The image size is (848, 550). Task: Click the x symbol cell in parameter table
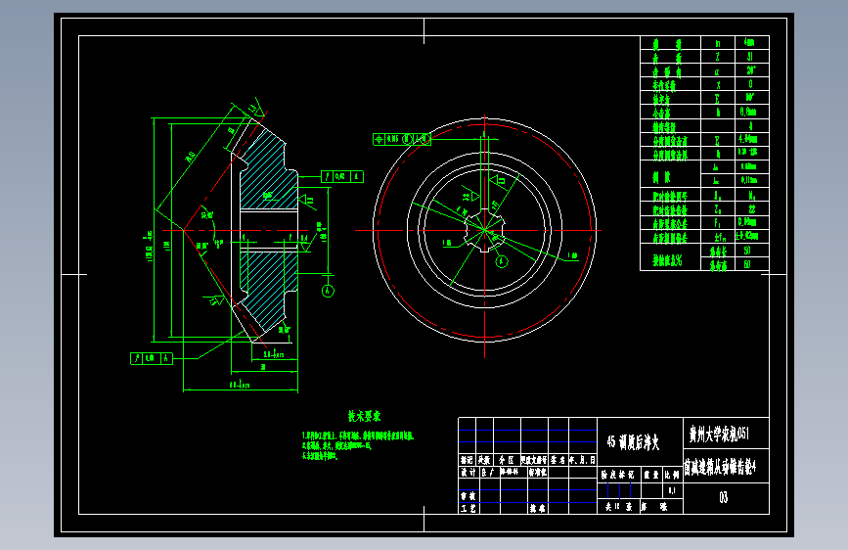coord(718,84)
